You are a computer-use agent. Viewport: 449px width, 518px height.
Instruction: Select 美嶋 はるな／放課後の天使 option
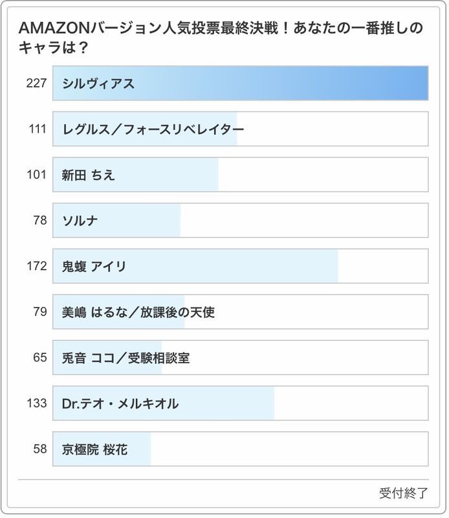(240, 312)
